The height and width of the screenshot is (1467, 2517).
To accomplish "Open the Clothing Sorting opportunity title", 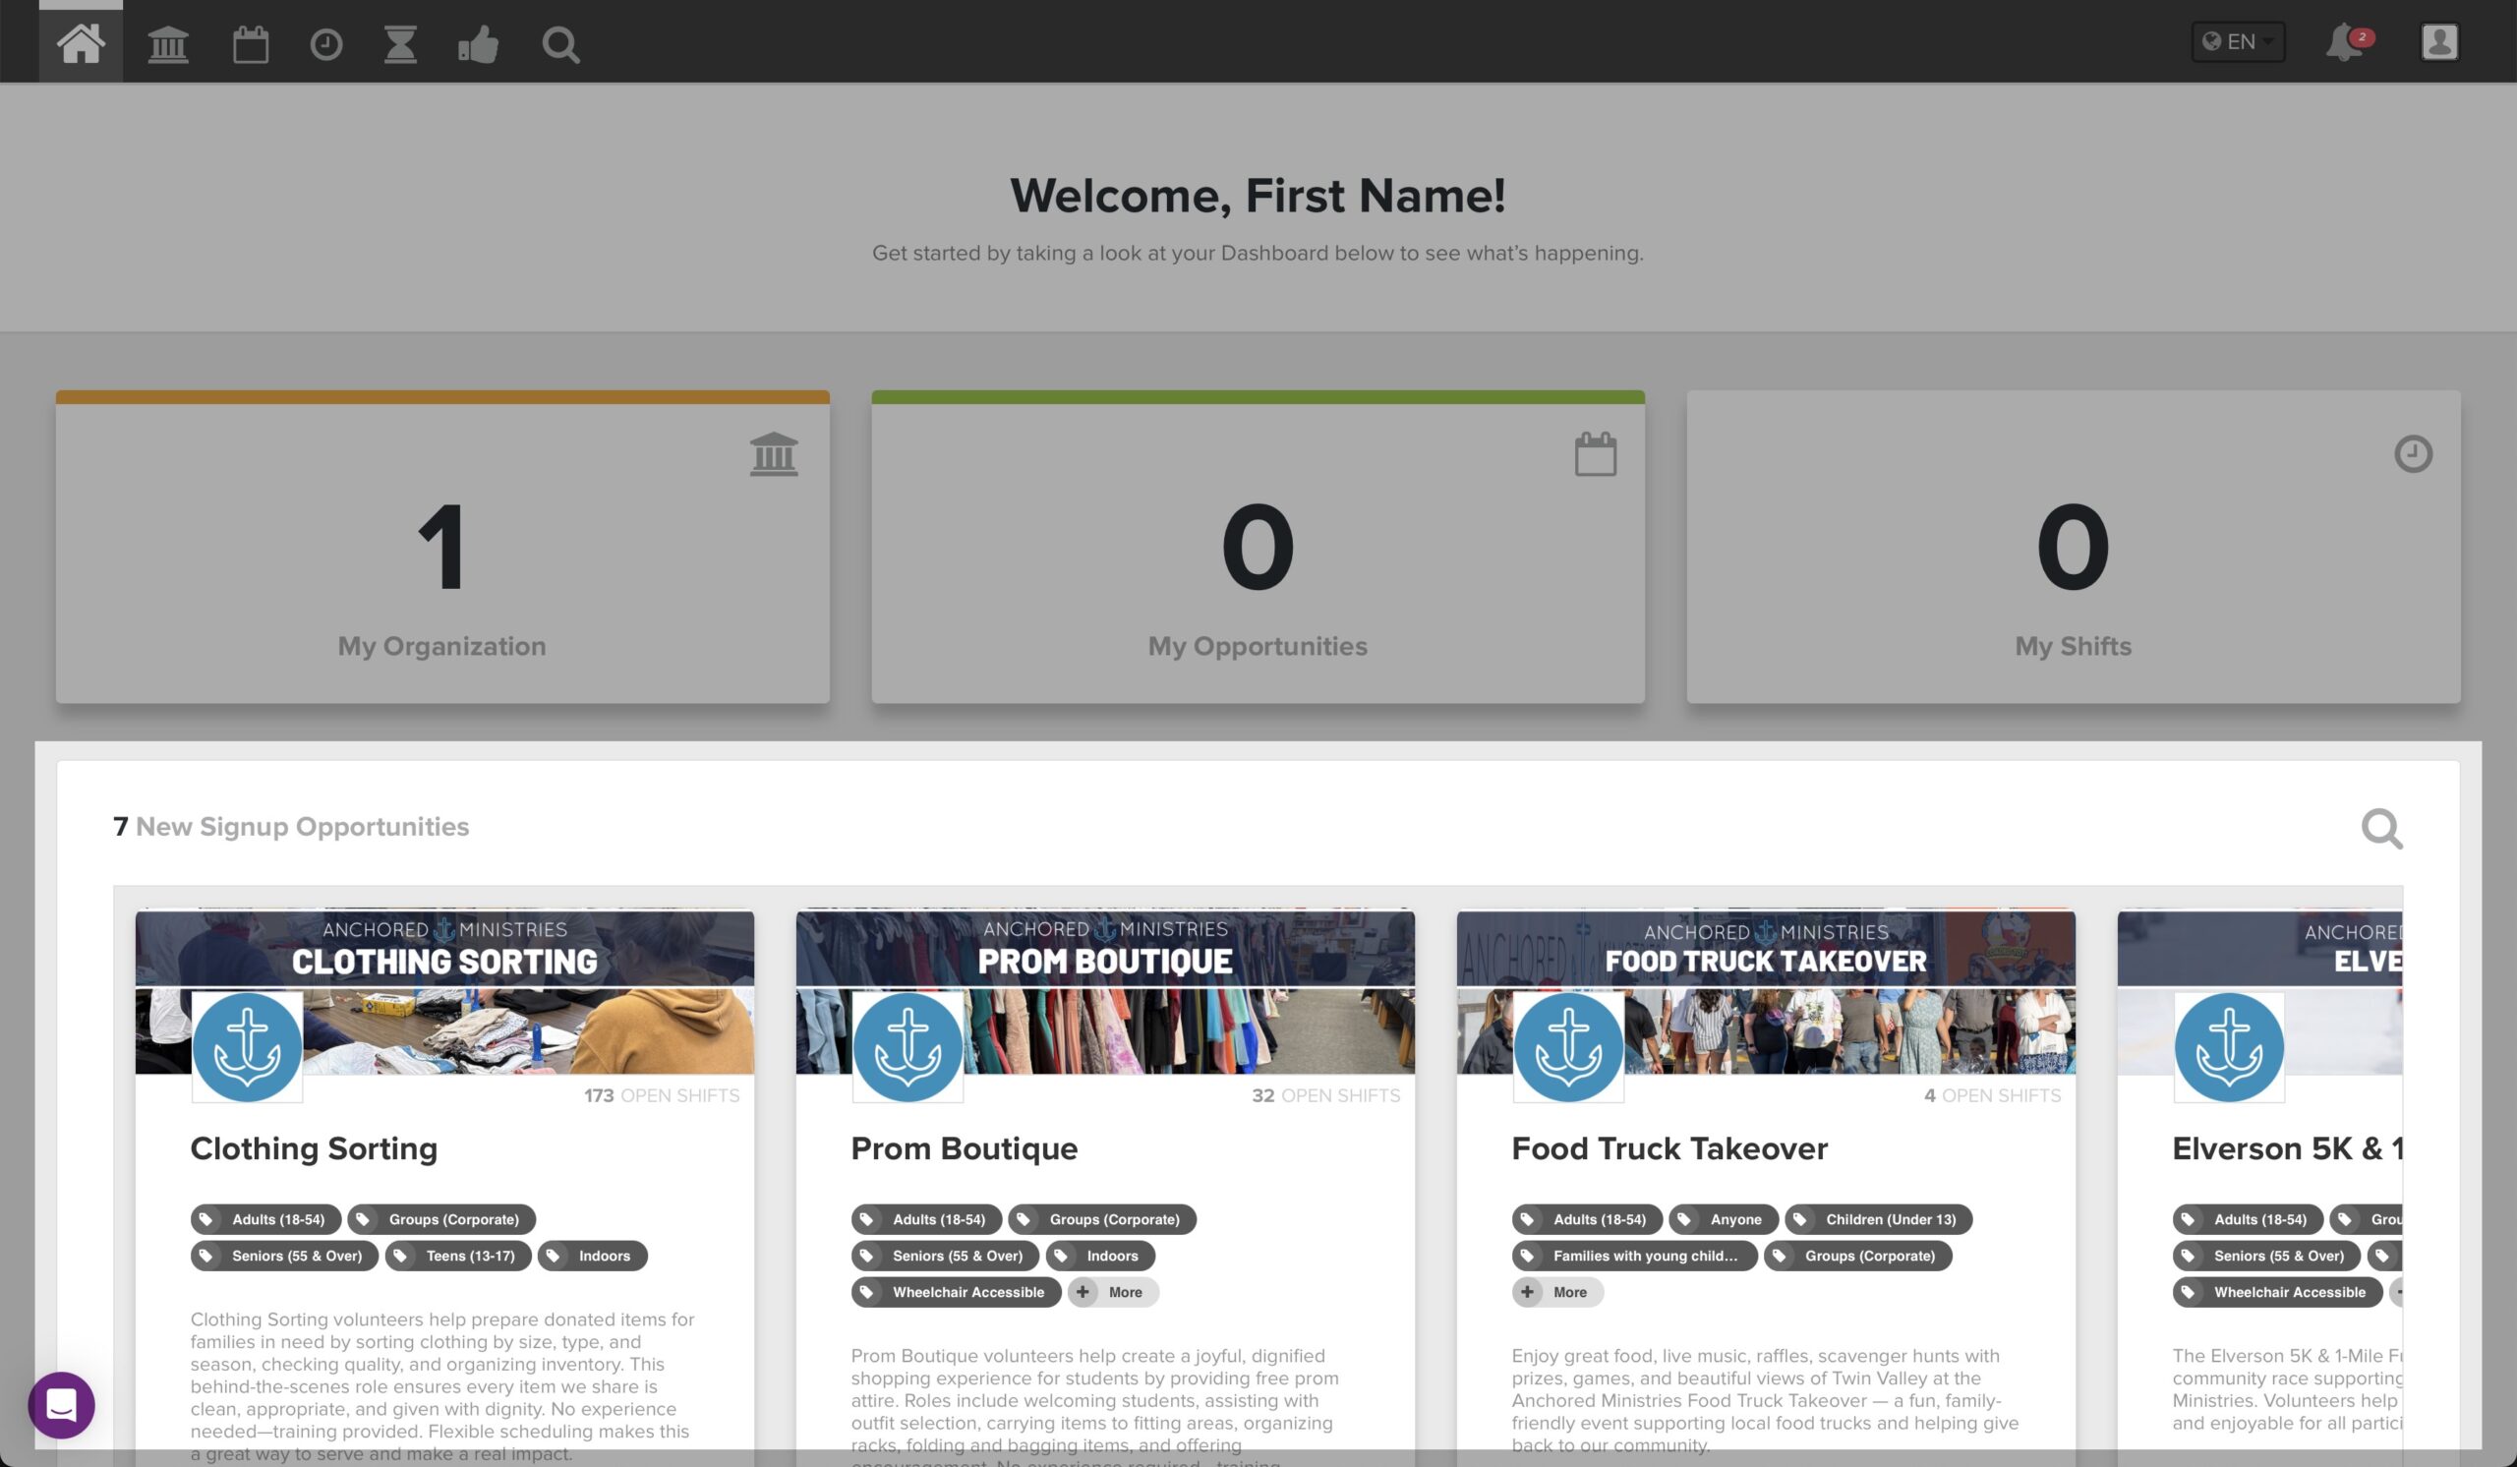I will click(x=314, y=1148).
